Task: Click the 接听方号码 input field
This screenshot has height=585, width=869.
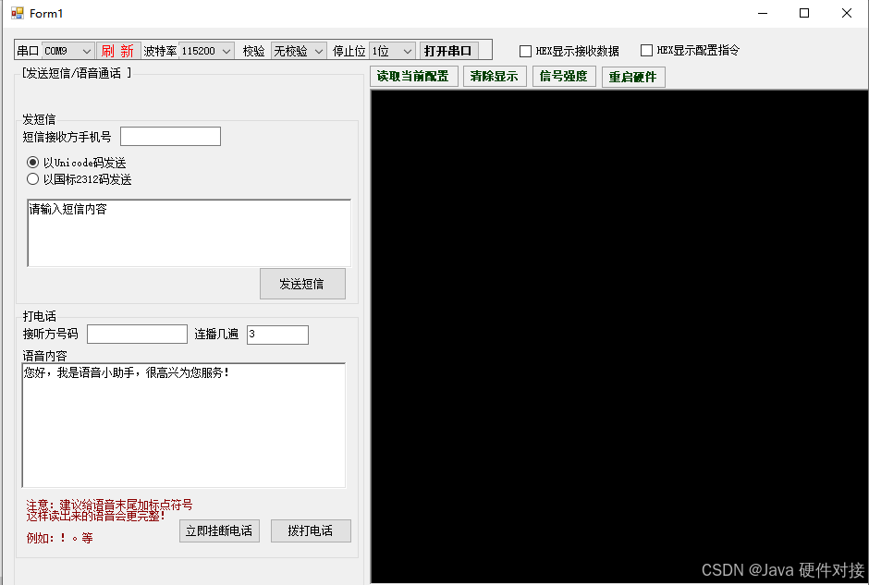Action: (138, 334)
